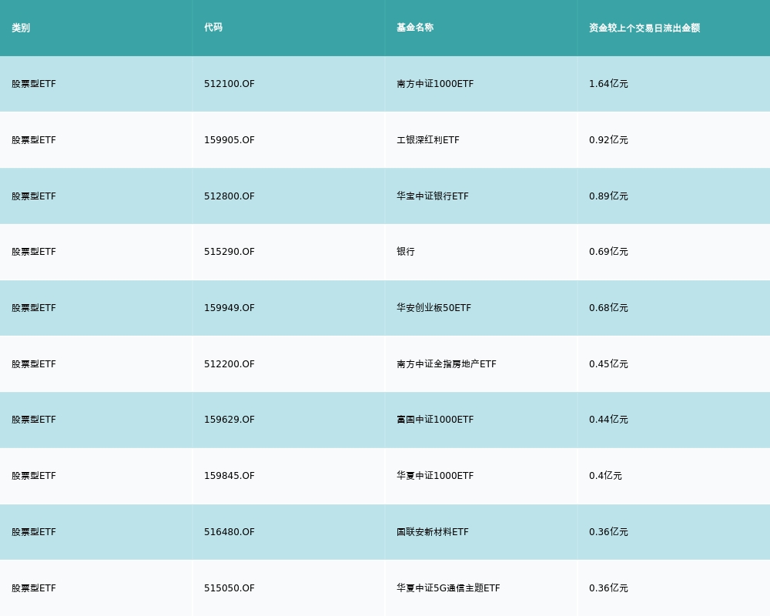Click 股票型ETF in the 515290.OF row
770x616 pixels.
point(34,252)
